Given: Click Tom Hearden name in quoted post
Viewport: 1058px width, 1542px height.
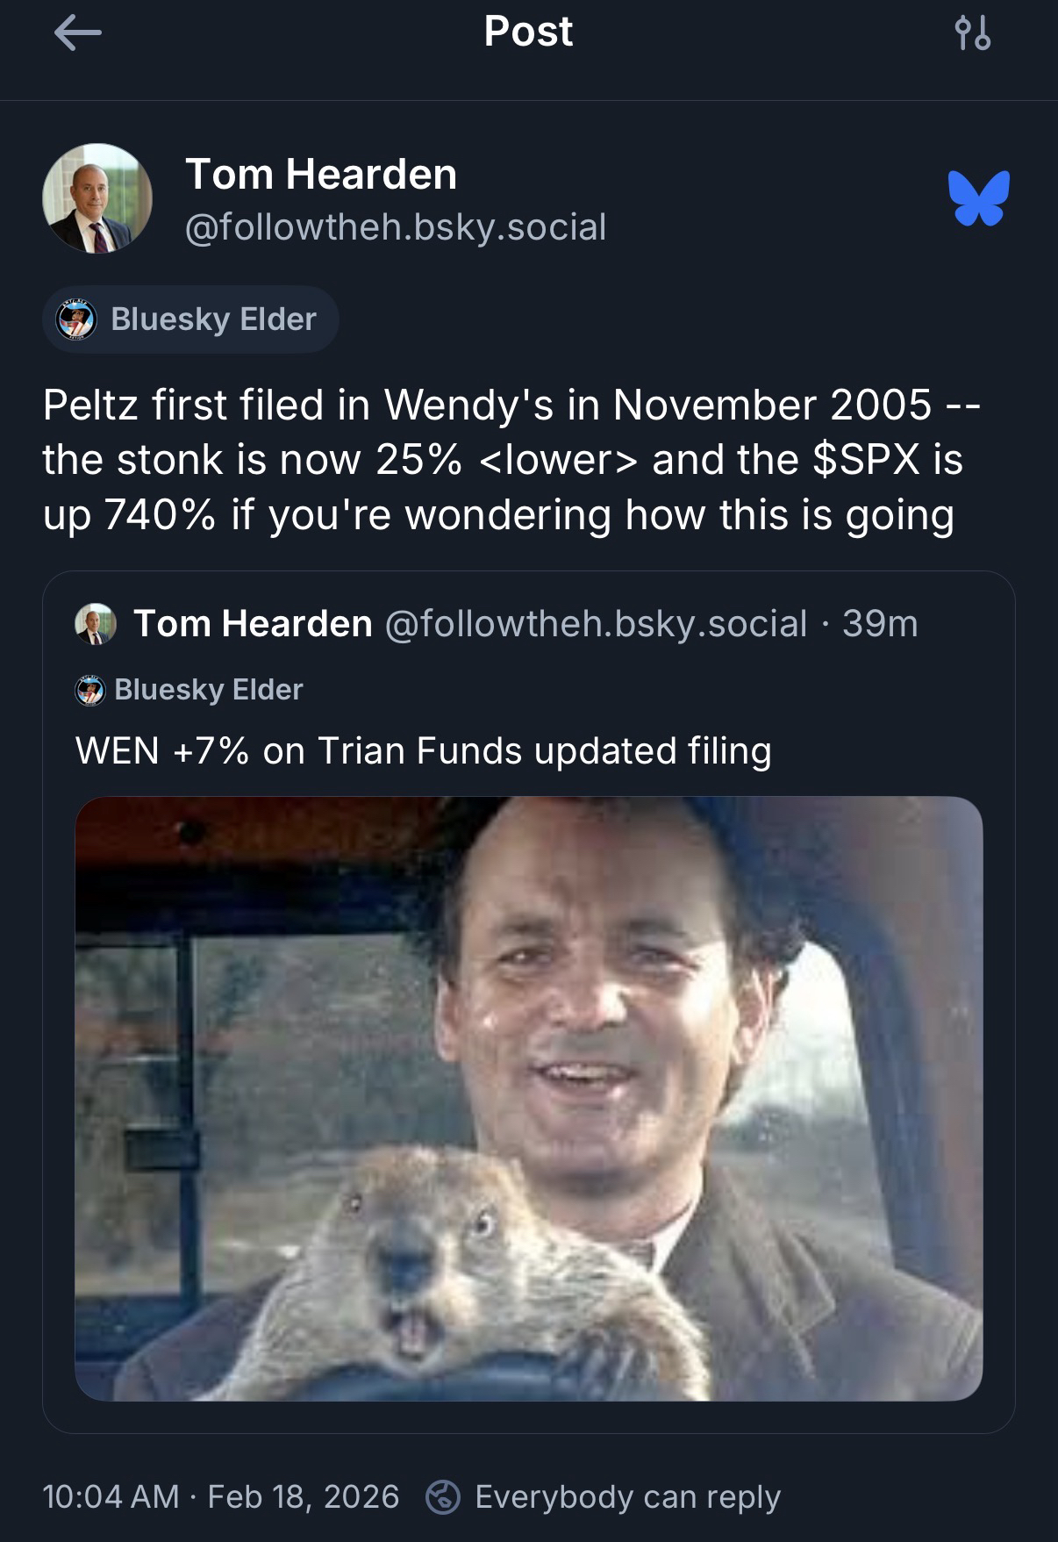Looking at the screenshot, I should (x=253, y=624).
